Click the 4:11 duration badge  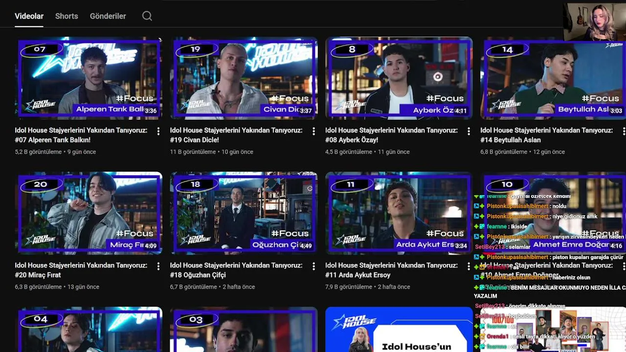(x=461, y=111)
